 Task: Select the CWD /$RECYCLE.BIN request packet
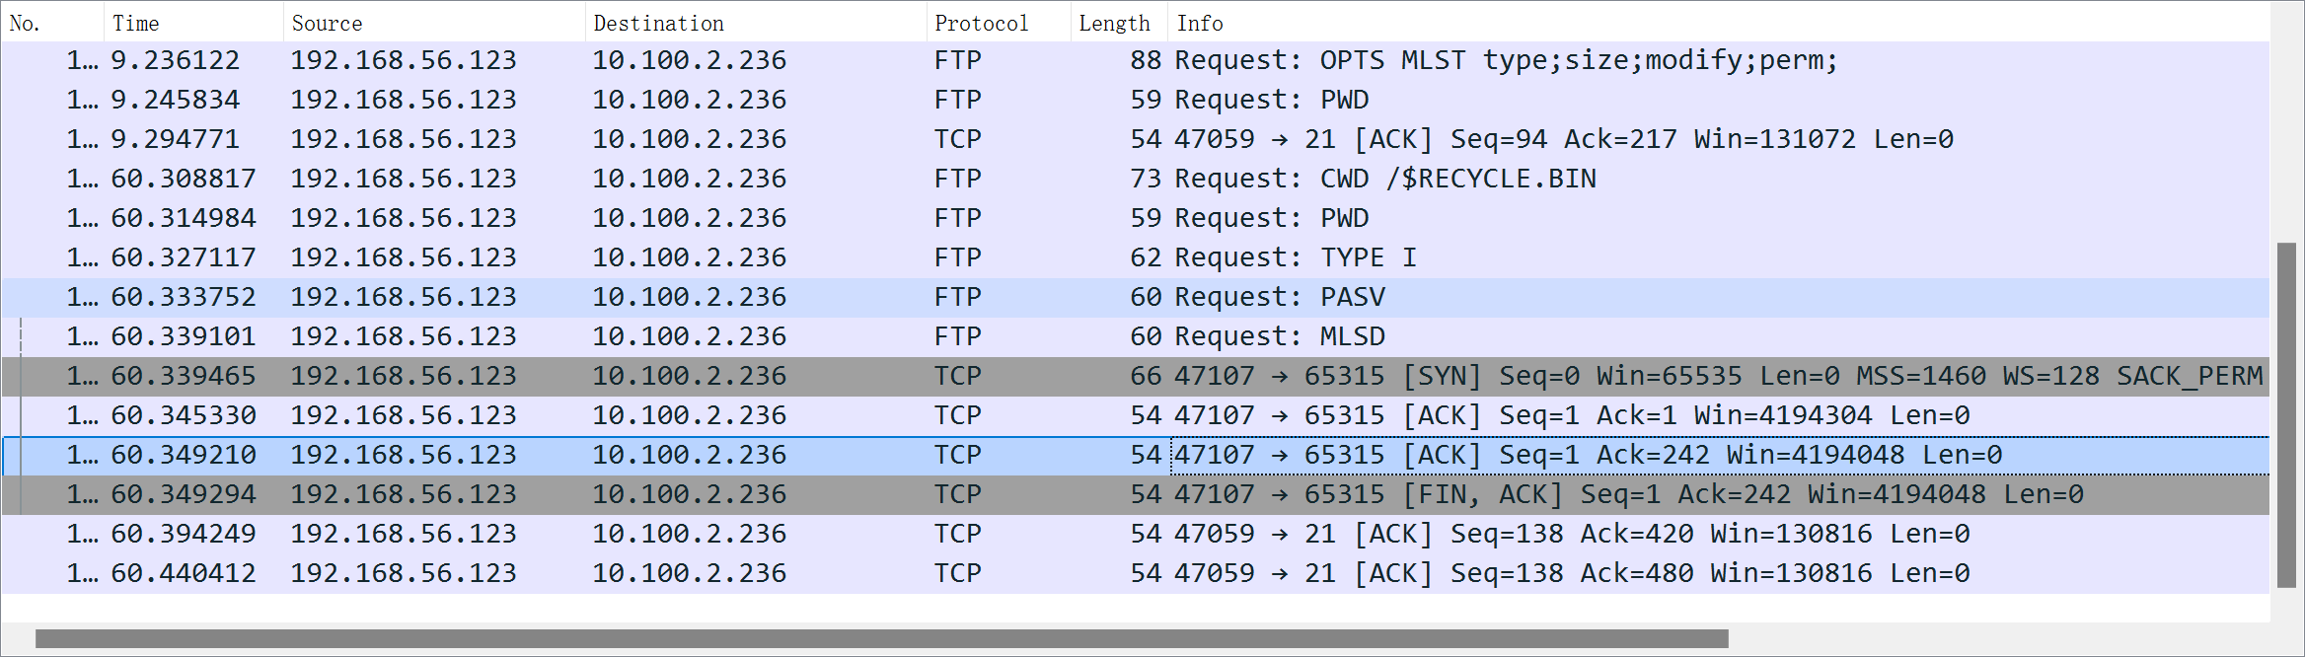[x=1384, y=180]
